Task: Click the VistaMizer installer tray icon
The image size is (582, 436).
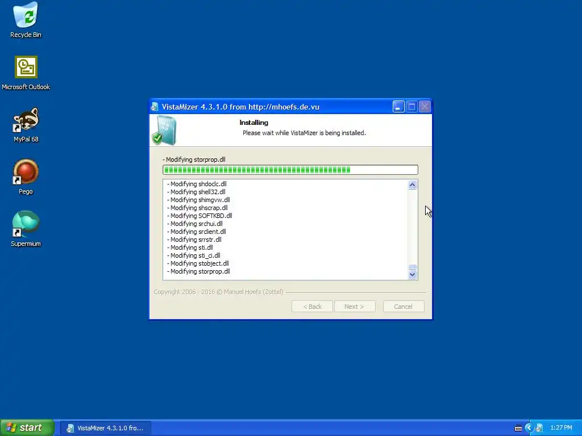Action: (539, 428)
